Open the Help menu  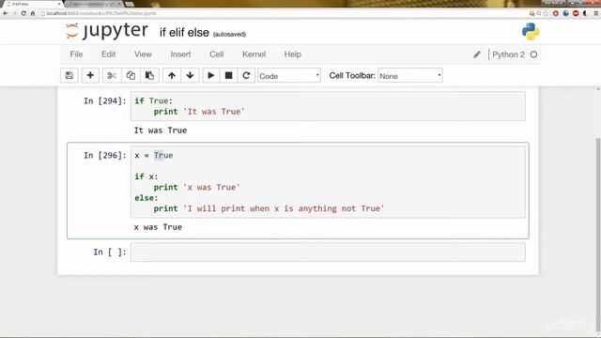click(x=292, y=54)
